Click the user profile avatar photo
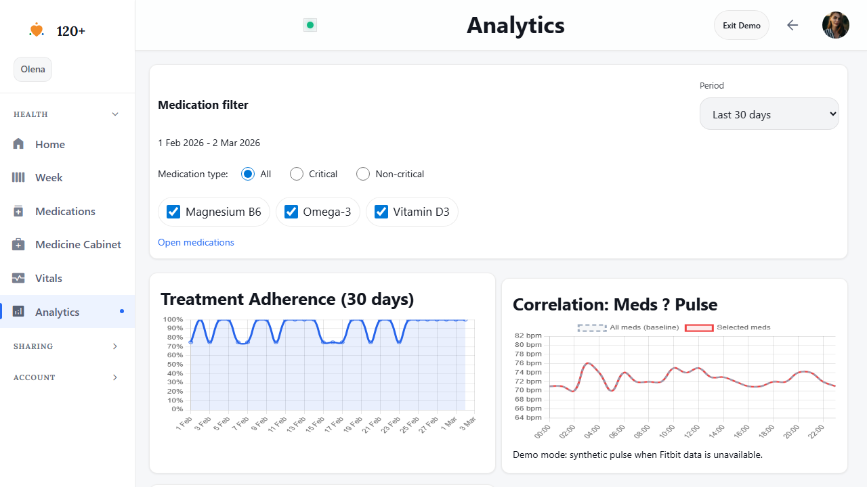Image resolution: width=867 pixels, height=487 pixels. (835, 25)
